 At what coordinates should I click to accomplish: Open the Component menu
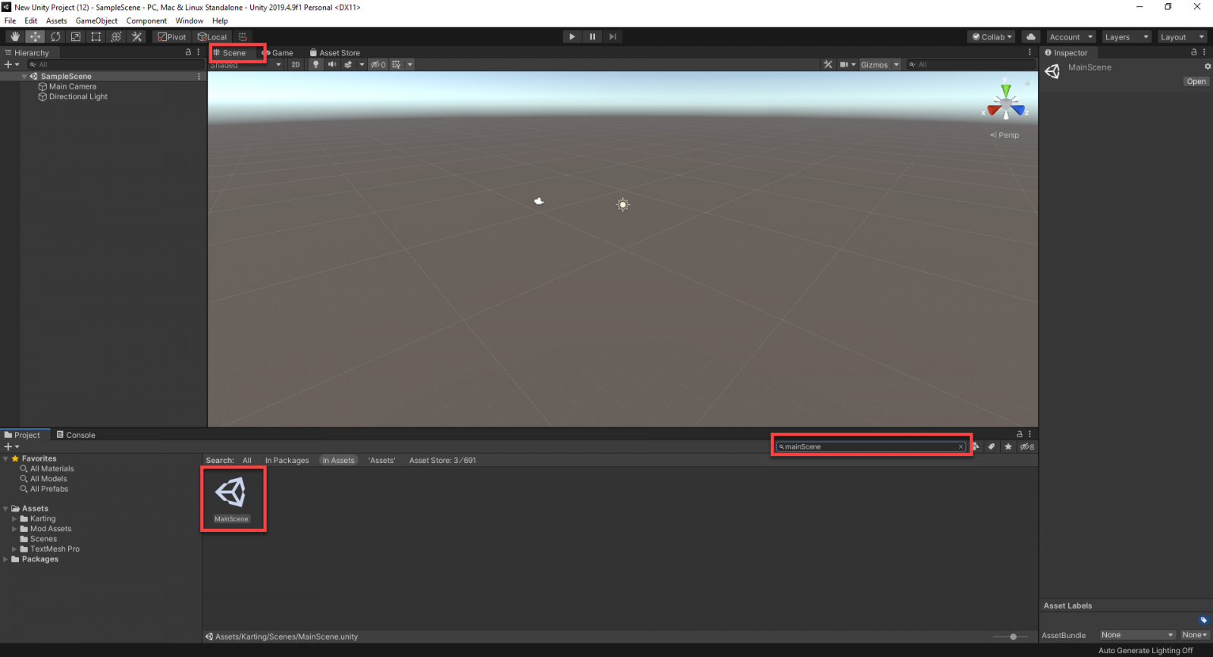click(x=146, y=20)
